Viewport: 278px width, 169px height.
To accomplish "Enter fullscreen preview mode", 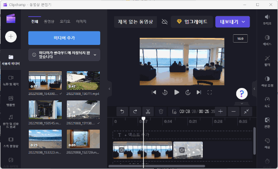I will (x=210, y=92).
